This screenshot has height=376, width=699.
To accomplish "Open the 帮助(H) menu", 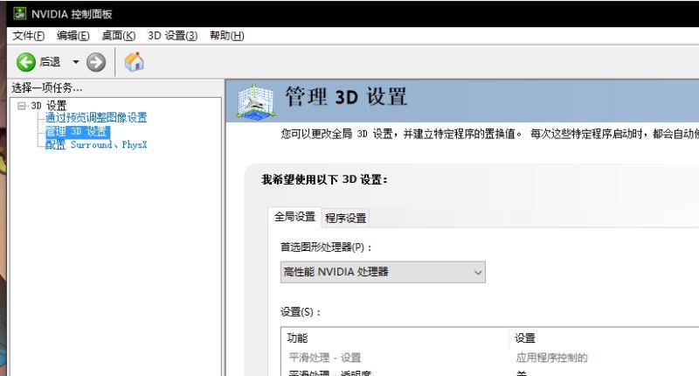I will click(x=227, y=36).
